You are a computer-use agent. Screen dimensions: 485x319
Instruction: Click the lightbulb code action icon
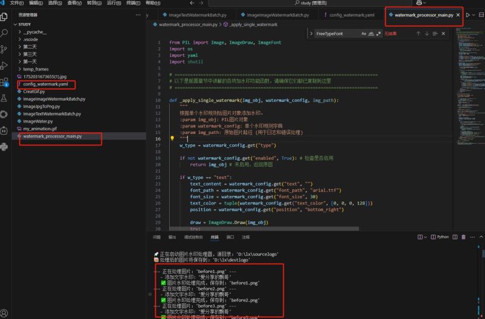(172, 138)
